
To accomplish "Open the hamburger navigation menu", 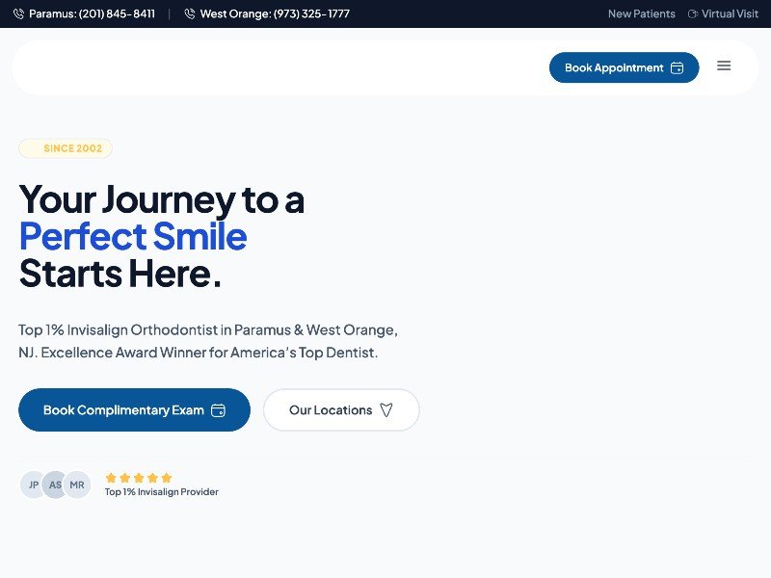I will point(724,66).
